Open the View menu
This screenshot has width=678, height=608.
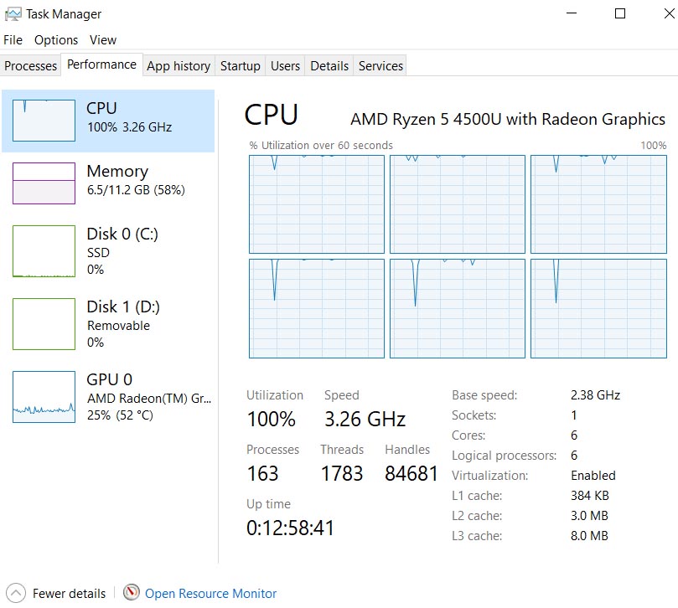[103, 40]
